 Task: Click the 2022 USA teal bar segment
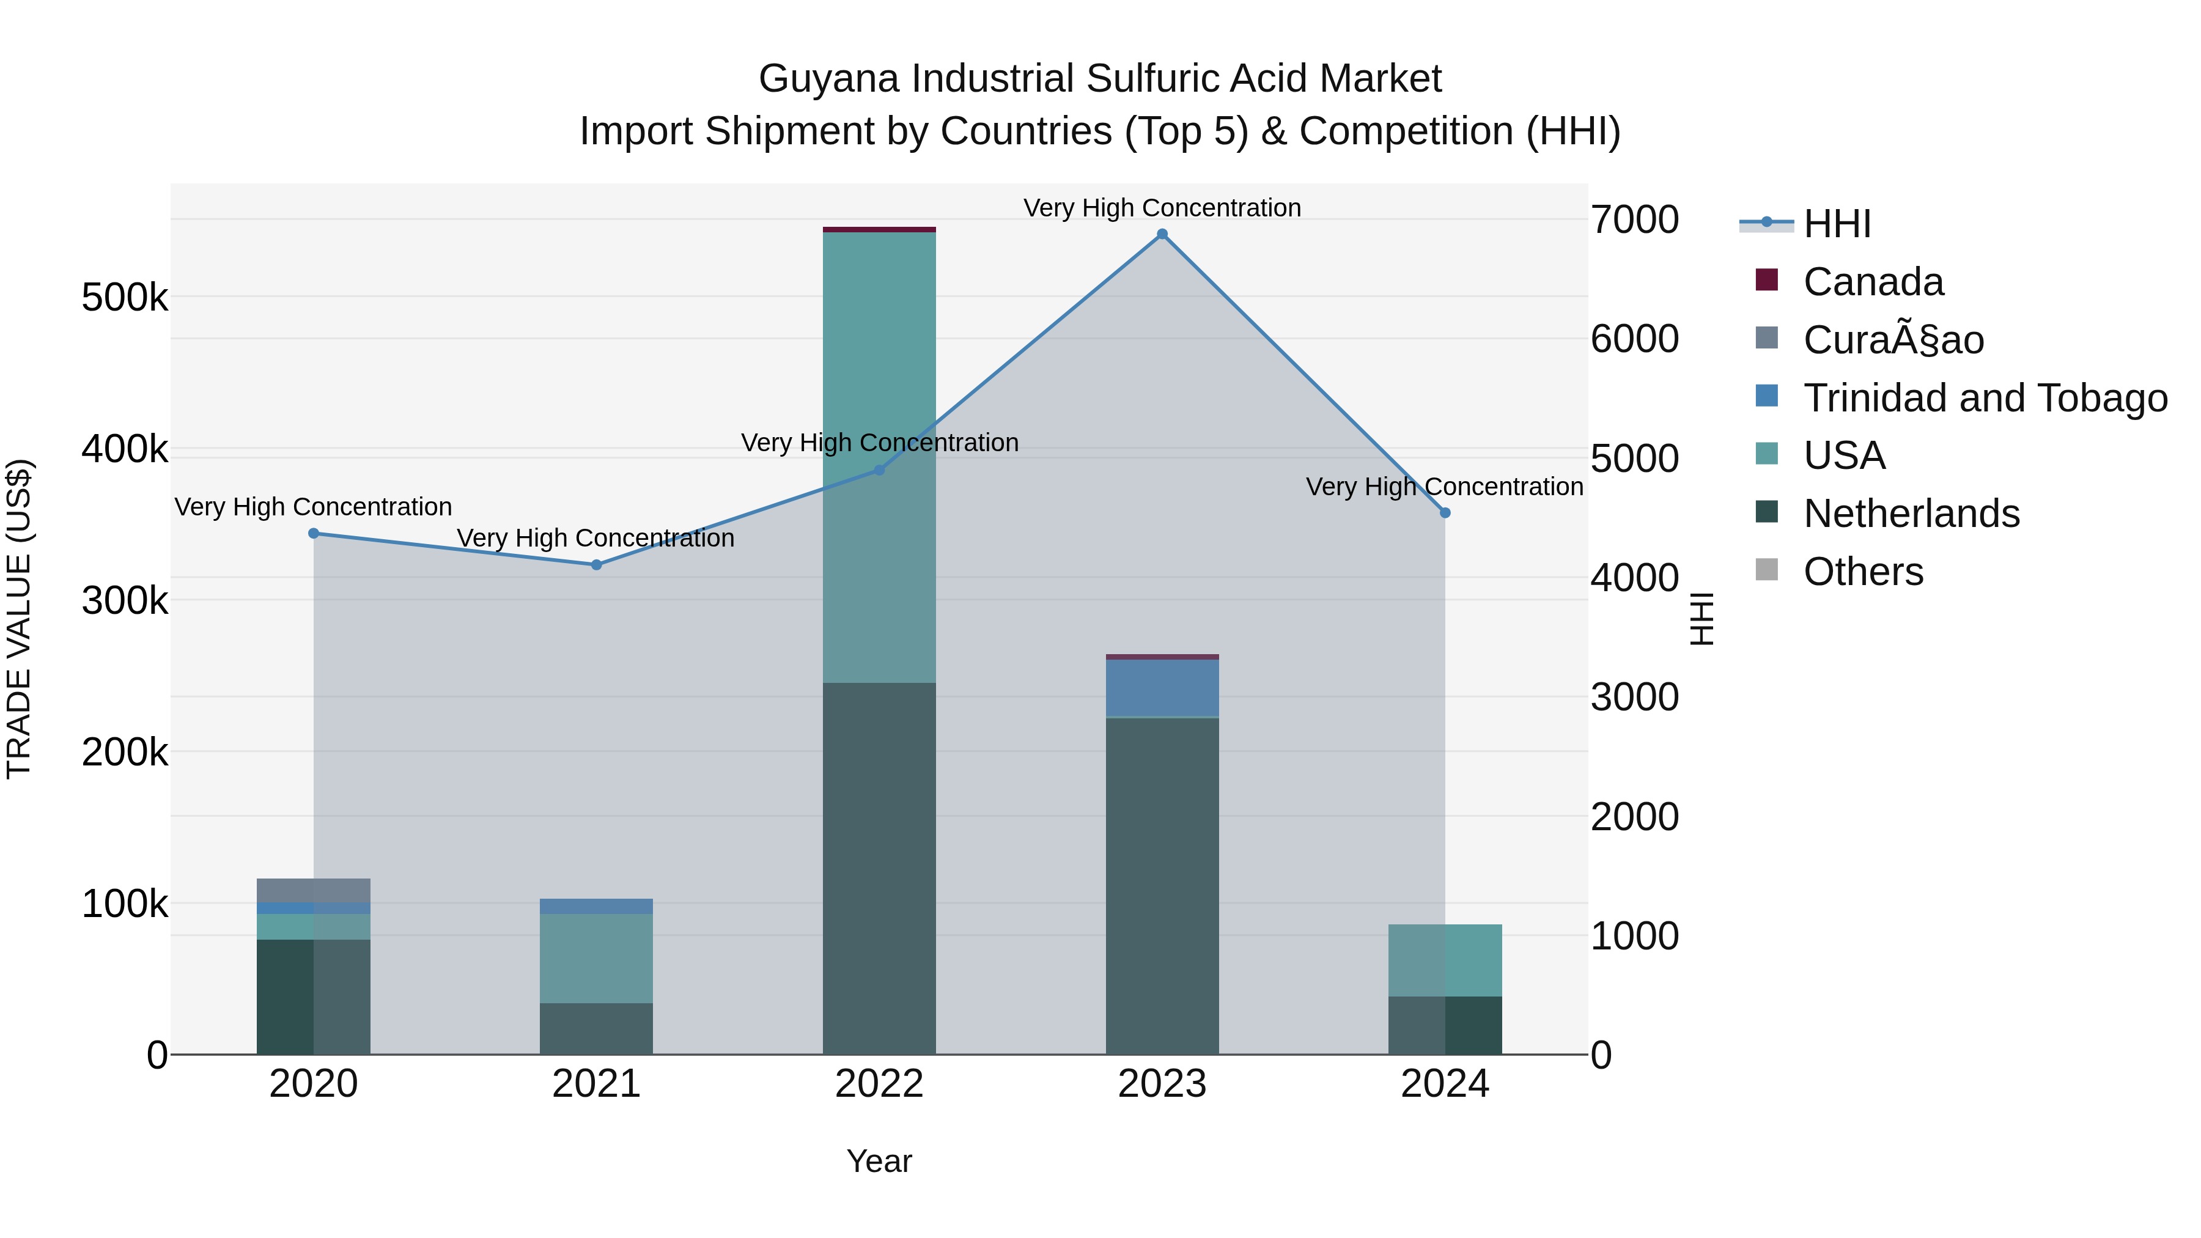[x=879, y=457]
